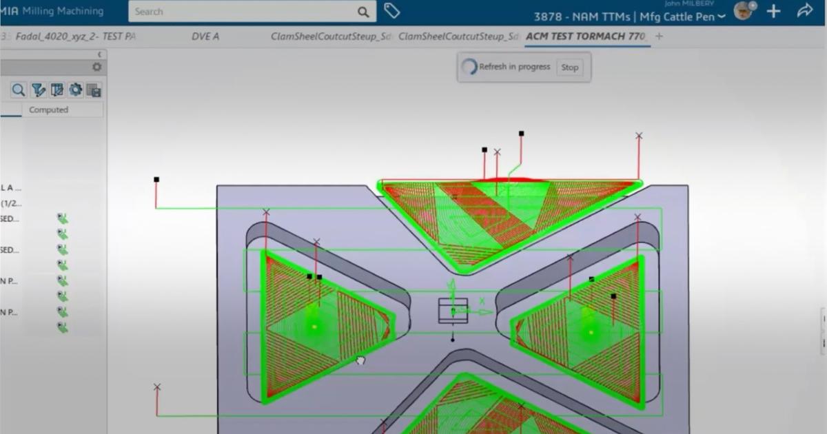Click the plus icon in the top bar
Viewport: 827px width, 434px height.
(773, 11)
